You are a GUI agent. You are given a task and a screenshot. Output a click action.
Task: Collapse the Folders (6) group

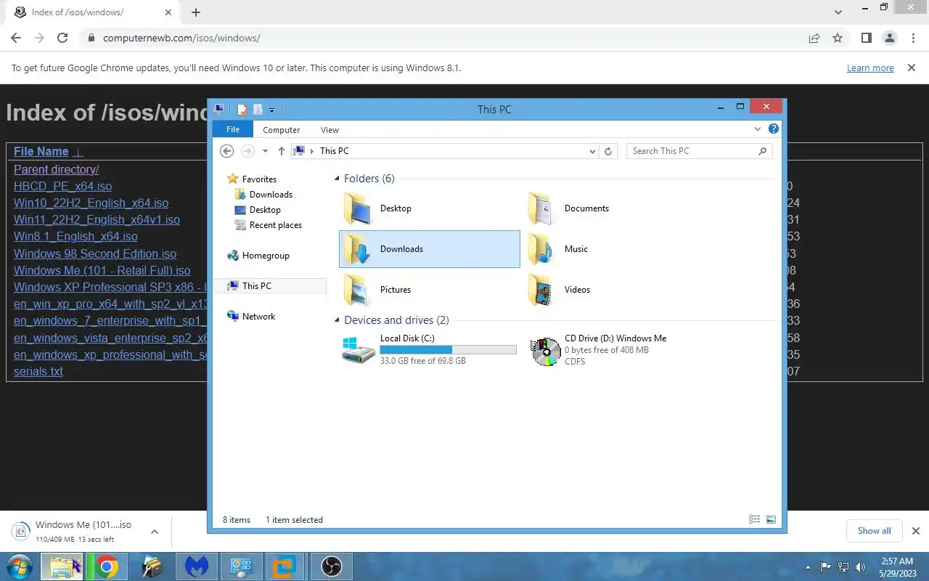point(337,179)
